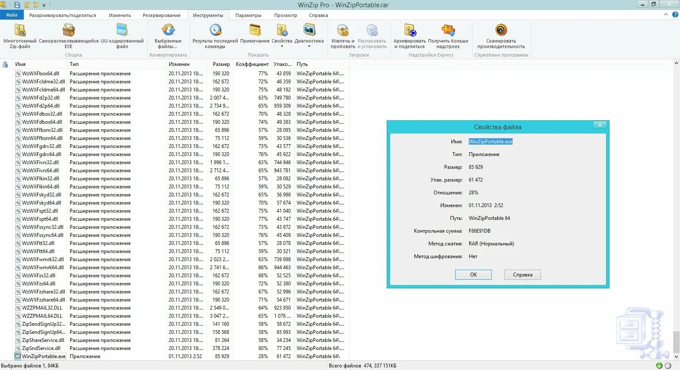Click the green status indicator light
The image size is (680, 370).
659,366
